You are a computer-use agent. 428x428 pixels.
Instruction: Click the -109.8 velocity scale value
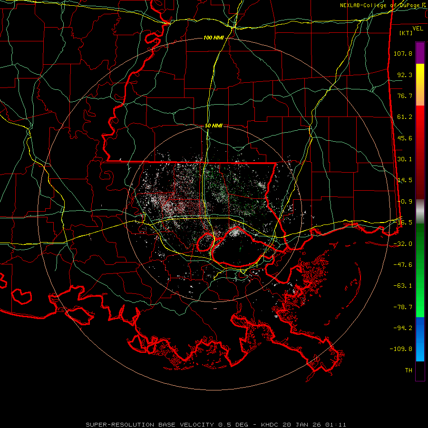click(401, 349)
